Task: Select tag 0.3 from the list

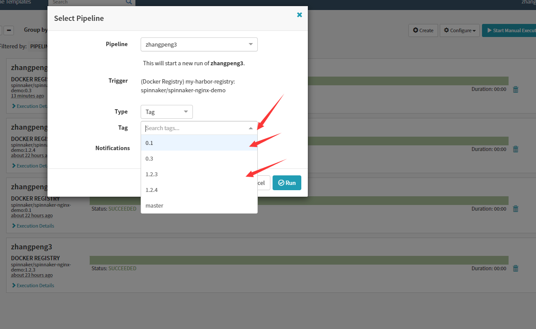Action: click(199, 158)
